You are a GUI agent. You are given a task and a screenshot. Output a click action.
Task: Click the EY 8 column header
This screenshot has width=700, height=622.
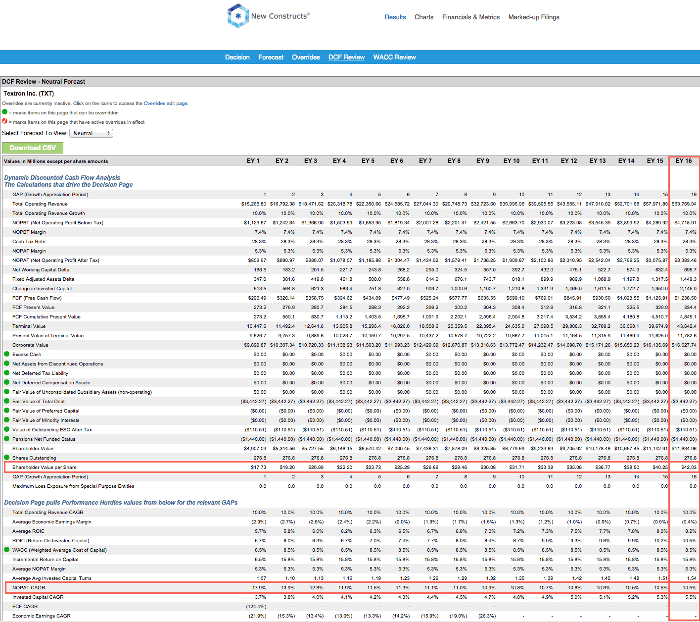(454, 161)
